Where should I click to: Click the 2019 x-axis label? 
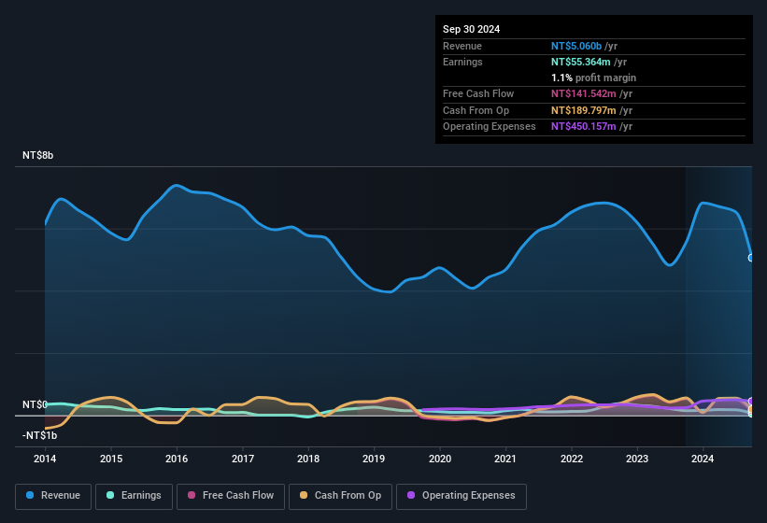pyautogui.click(x=374, y=459)
